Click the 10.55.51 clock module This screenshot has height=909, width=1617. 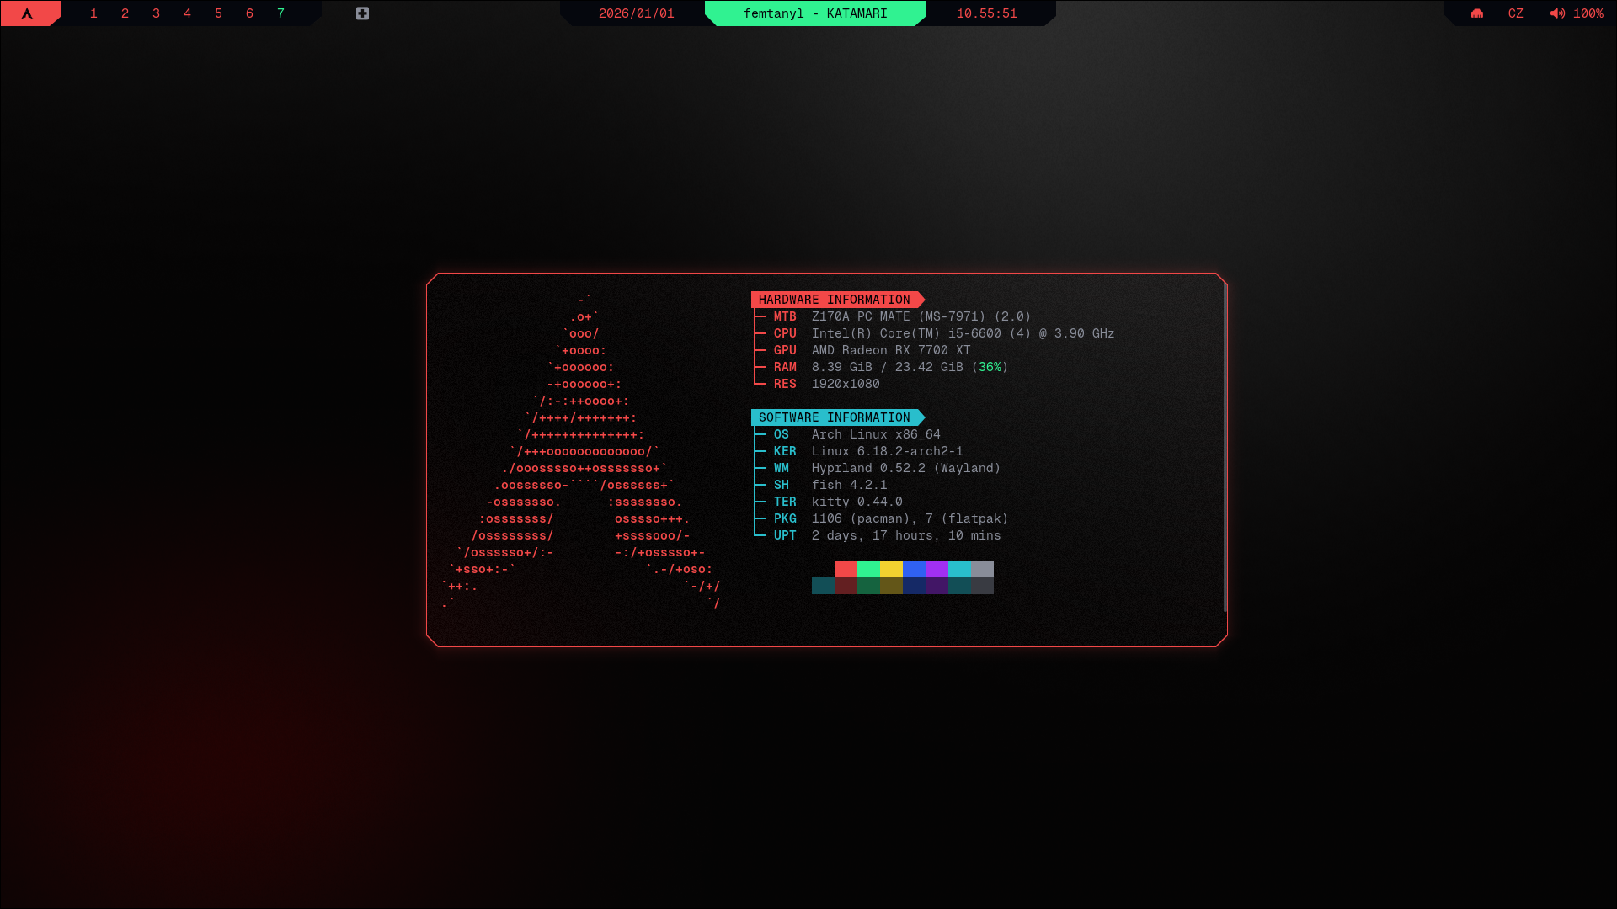[986, 13]
